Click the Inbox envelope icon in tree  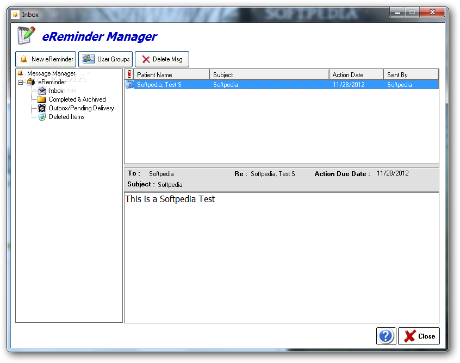tap(42, 91)
